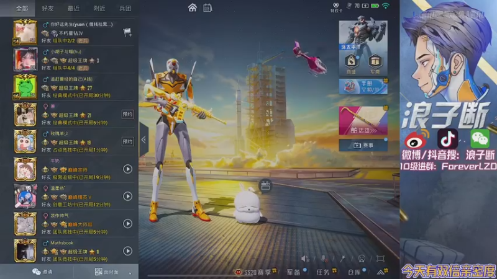Image resolution: width=497 pixels, height=279 pixels.
Task: Click 预约 for the 经典模式 5分钟 friend
Action: [x=128, y=114]
